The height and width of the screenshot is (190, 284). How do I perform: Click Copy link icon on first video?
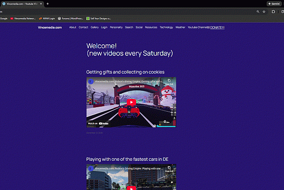coord(169,81)
